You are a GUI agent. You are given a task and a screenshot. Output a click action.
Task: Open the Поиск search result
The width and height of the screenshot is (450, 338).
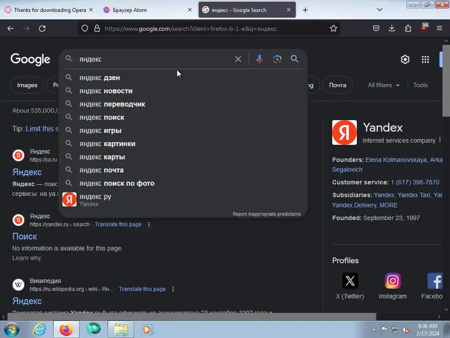pyautogui.click(x=25, y=236)
